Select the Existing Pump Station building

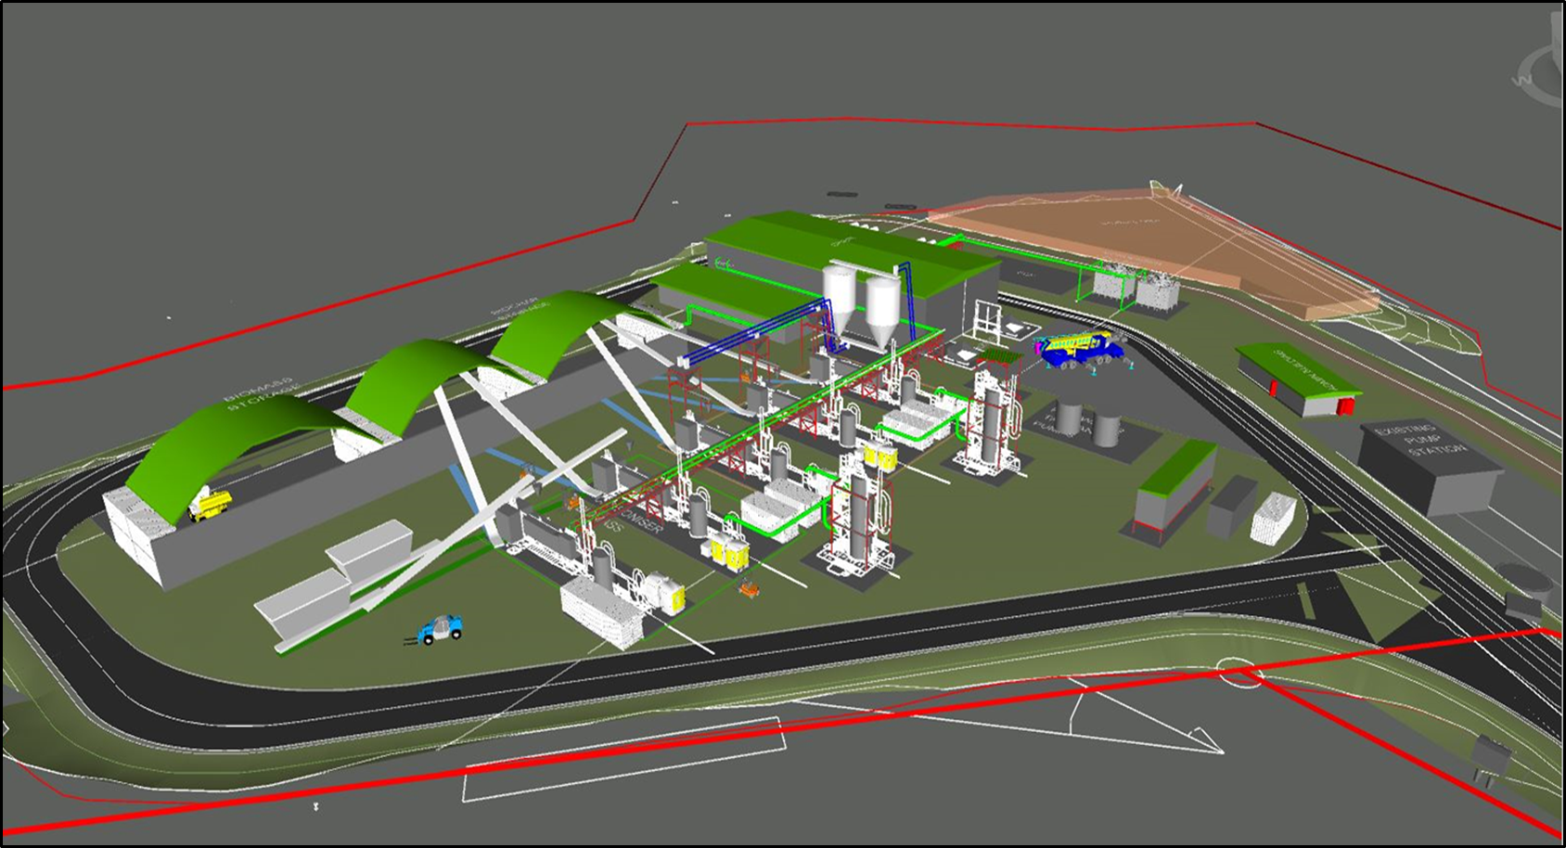tap(1430, 467)
